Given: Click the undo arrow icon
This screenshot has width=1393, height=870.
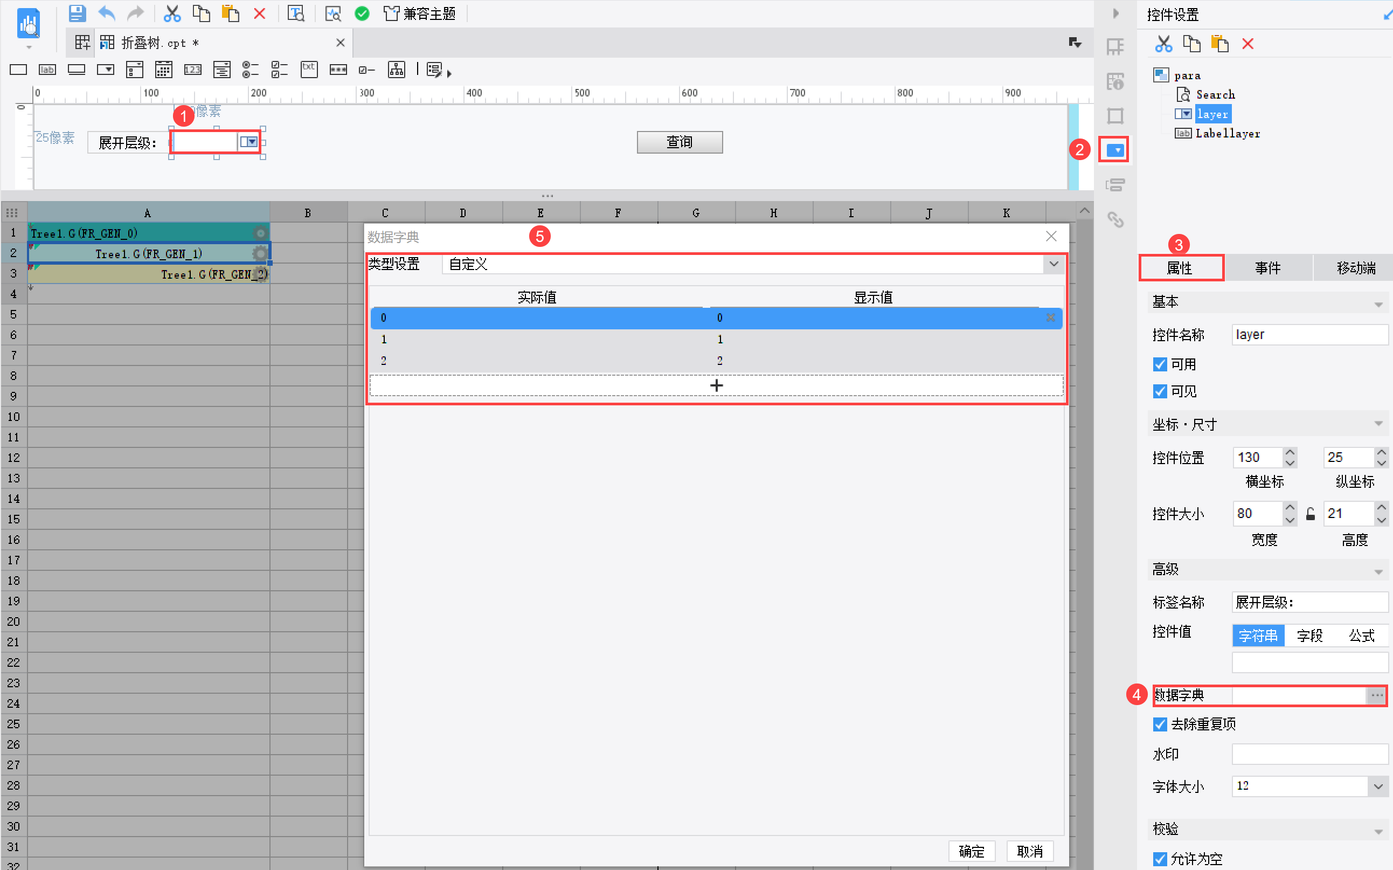Looking at the screenshot, I should tap(107, 12).
